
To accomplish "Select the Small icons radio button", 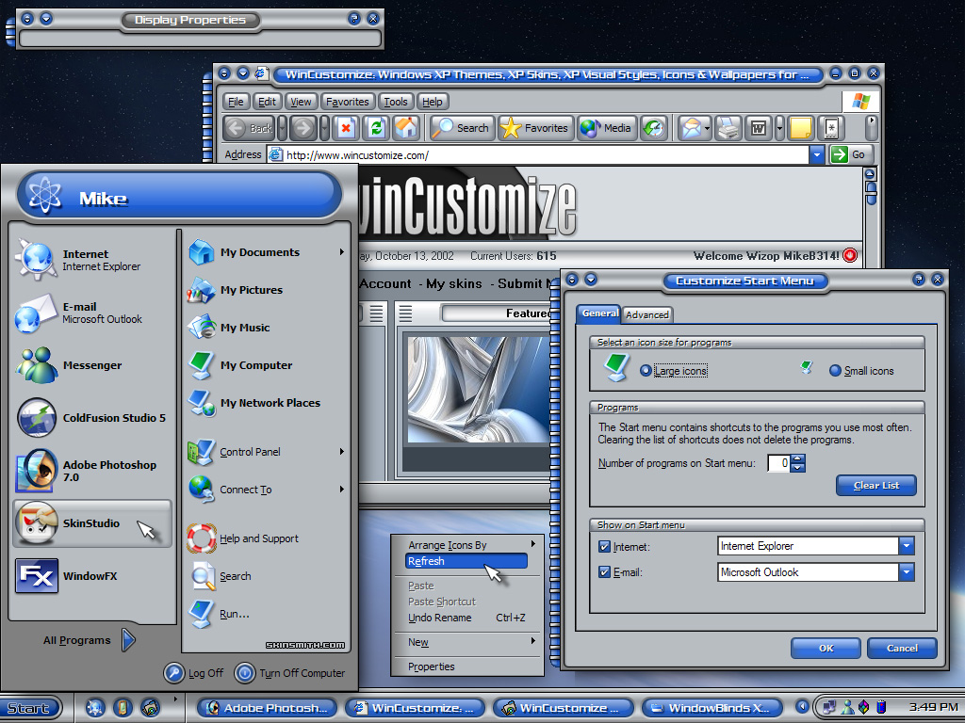I will [x=835, y=371].
